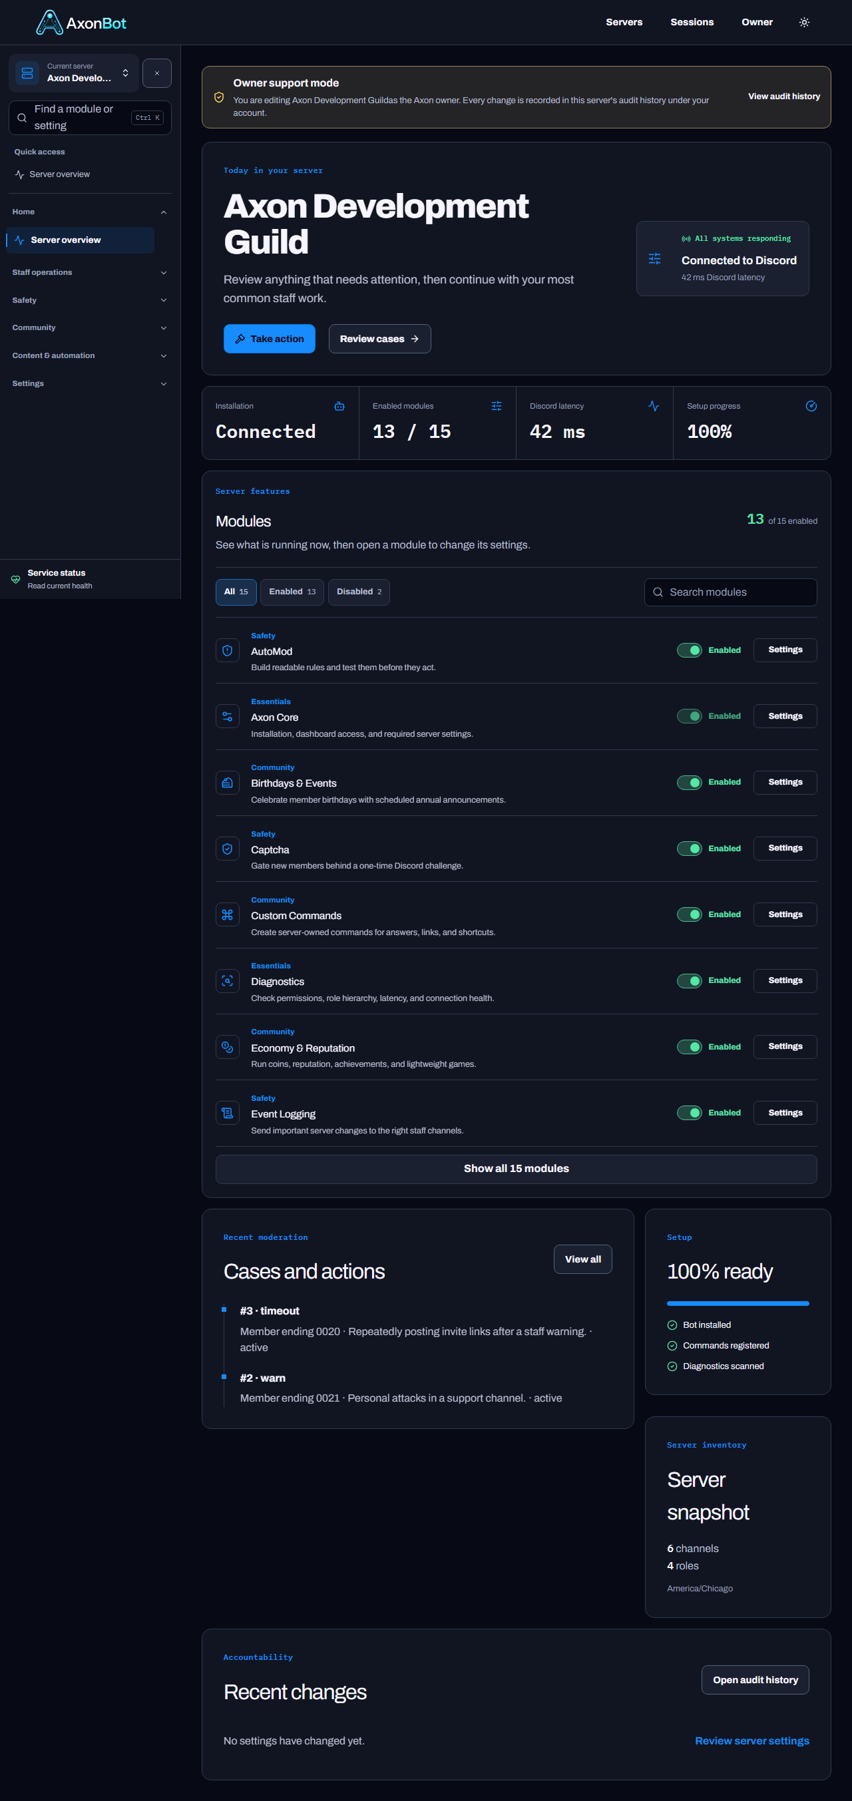This screenshot has height=1801, width=852.
Task: Toggle the Axon Core module switch
Action: tap(689, 716)
